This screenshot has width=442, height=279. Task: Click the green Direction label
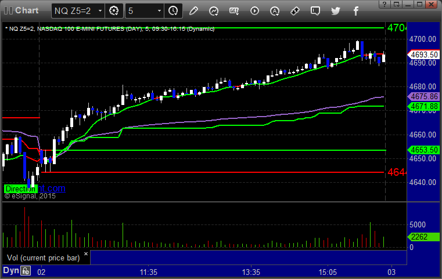tap(20, 189)
